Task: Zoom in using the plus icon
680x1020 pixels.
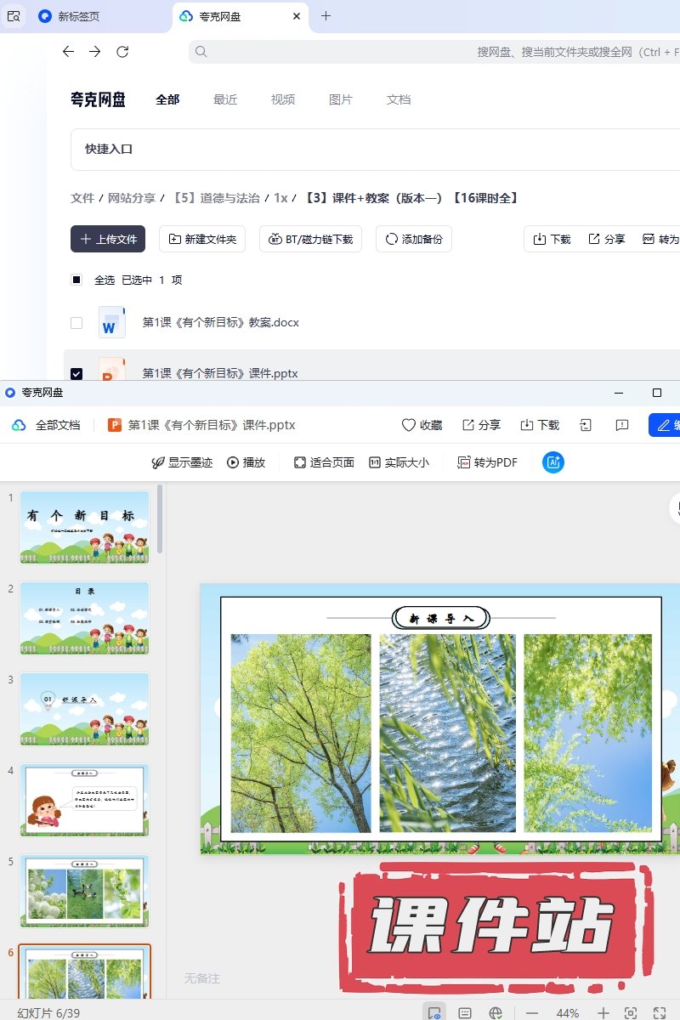Action: [603, 1012]
